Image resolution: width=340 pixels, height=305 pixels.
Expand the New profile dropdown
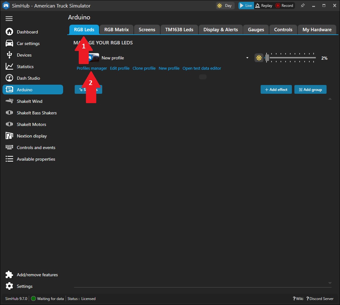click(x=247, y=58)
